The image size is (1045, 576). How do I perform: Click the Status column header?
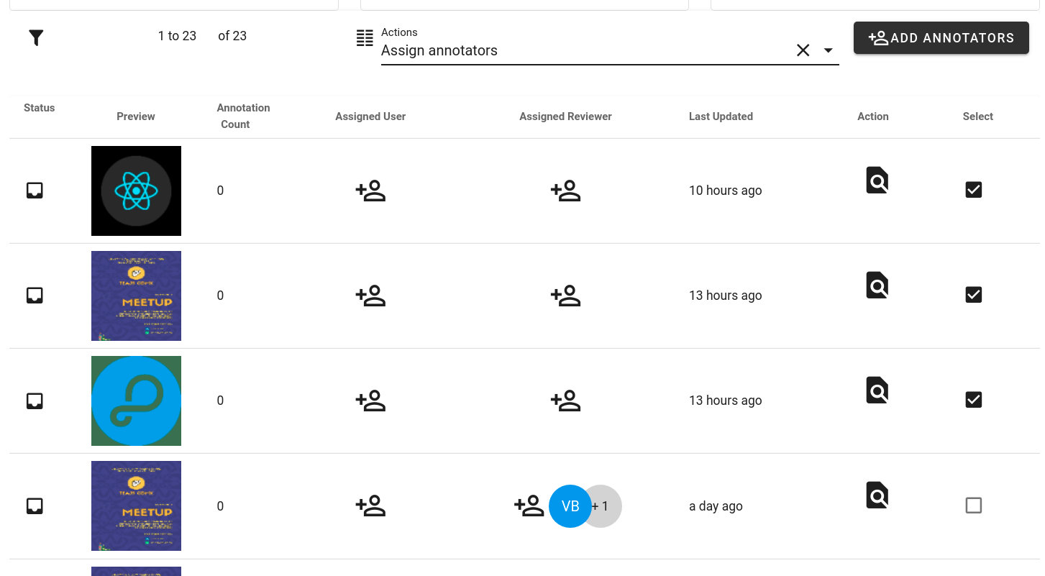pyautogui.click(x=39, y=108)
